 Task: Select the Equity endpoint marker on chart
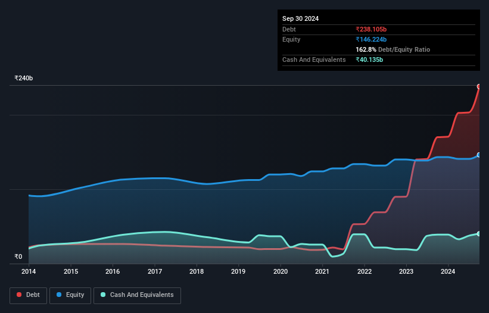tap(479, 155)
